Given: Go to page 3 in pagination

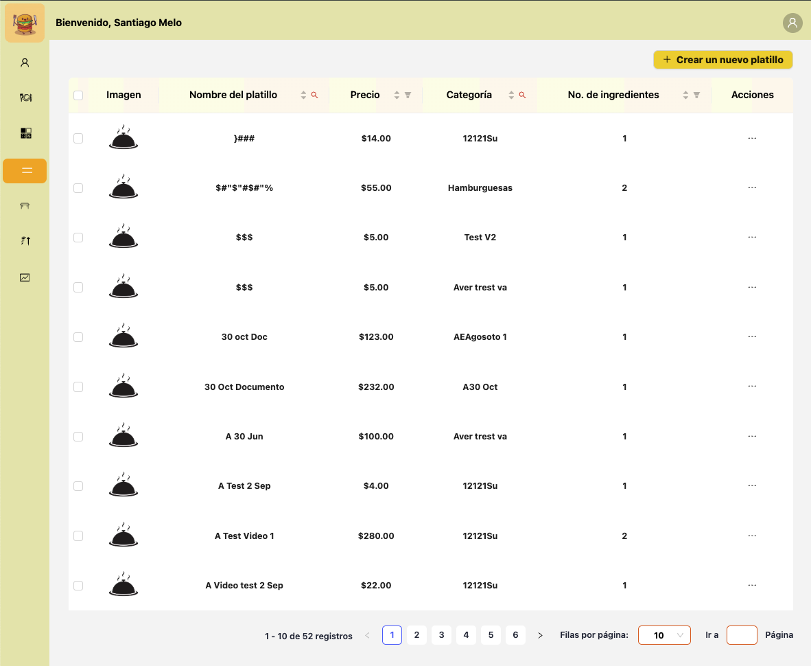Looking at the screenshot, I should point(441,635).
